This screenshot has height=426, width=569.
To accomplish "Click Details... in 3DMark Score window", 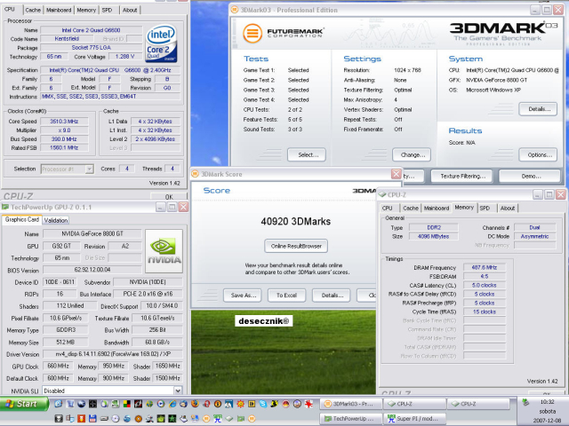I will 332,296.
